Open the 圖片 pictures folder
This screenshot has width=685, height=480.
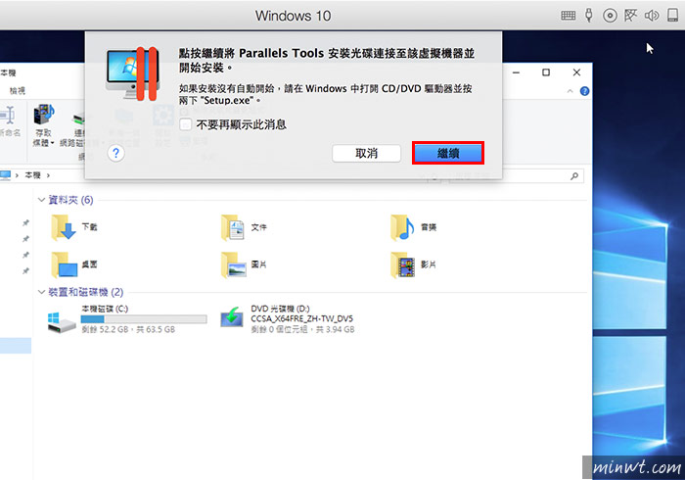[245, 264]
